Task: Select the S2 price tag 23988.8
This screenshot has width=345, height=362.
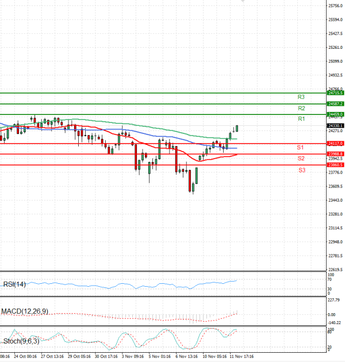Action: coord(335,154)
